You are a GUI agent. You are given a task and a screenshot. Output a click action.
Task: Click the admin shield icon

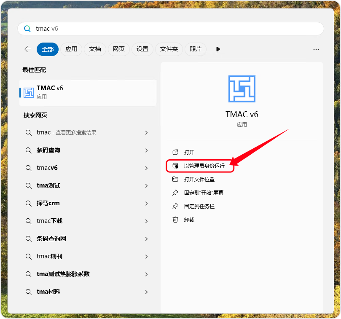[175, 166]
